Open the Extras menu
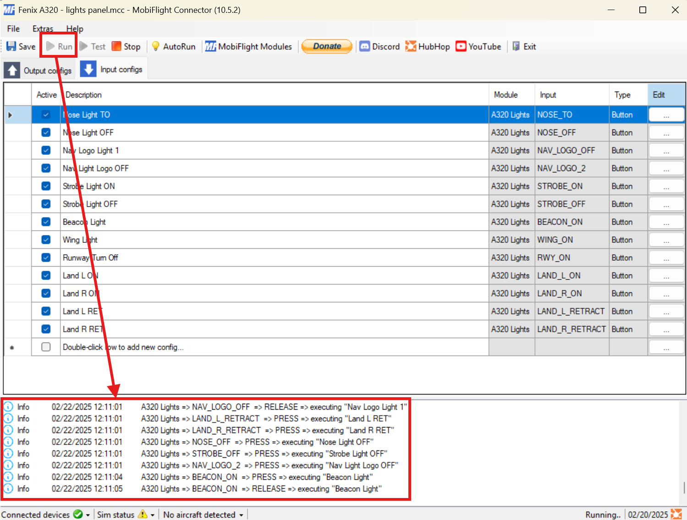687x520 pixels. (43, 28)
